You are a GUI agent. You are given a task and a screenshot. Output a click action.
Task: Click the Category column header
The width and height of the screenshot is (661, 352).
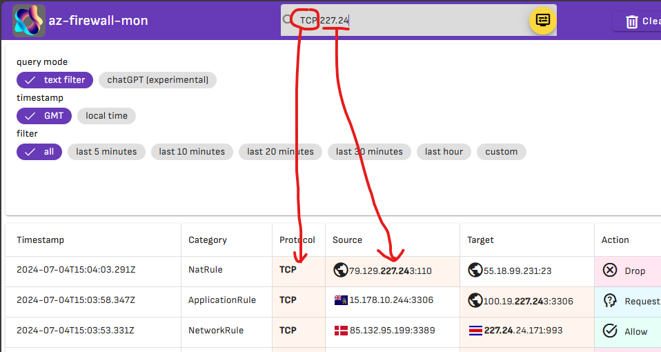(x=208, y=240)
